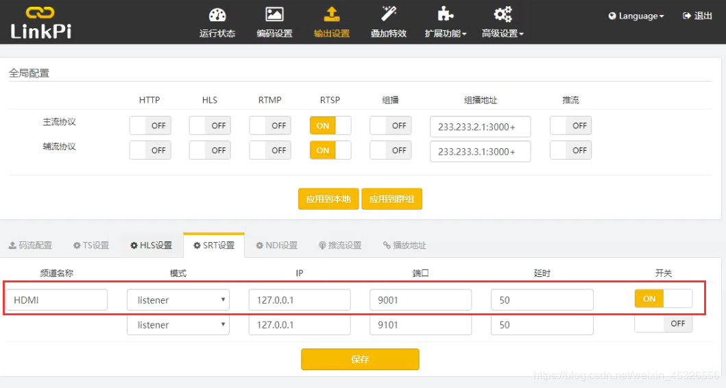Edit the HDMI channel name field
The image size is (726, 388).
point(56,300)
